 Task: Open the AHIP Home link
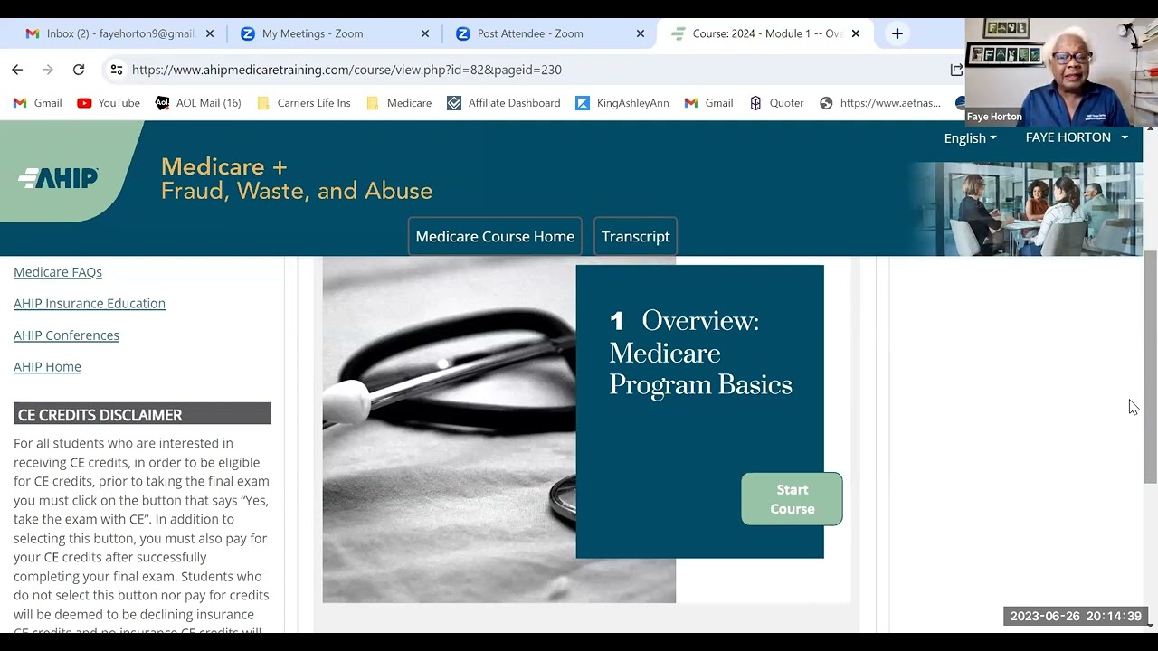(47, 367)
